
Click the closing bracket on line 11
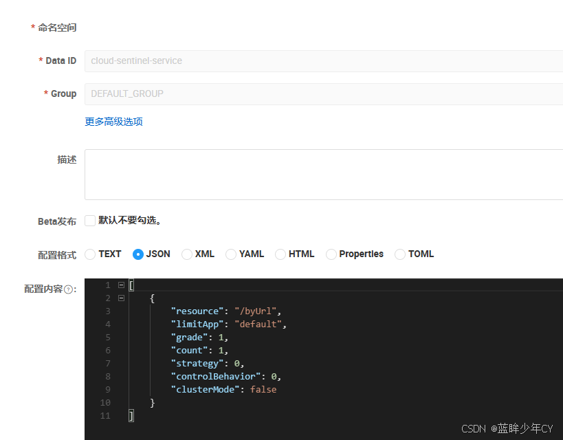131,416
